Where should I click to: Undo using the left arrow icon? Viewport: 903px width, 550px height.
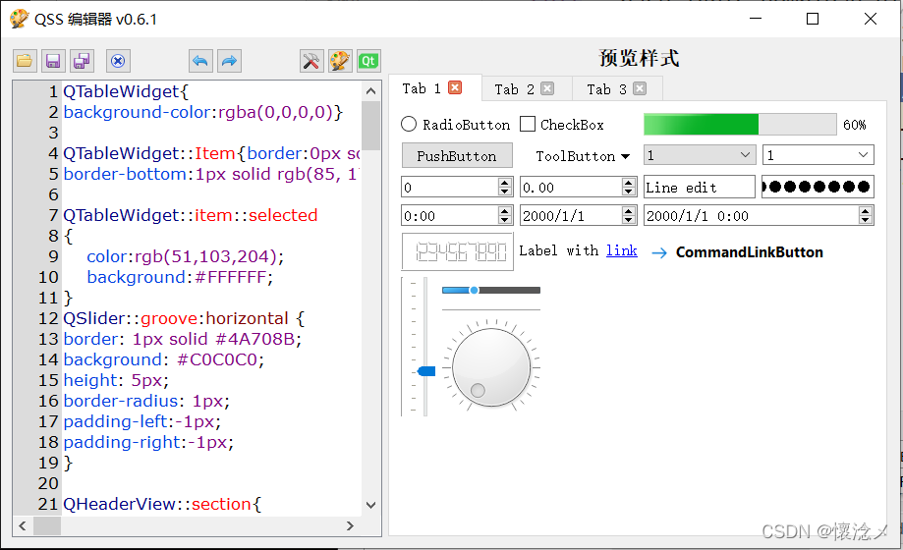click(x=200, y=61)
